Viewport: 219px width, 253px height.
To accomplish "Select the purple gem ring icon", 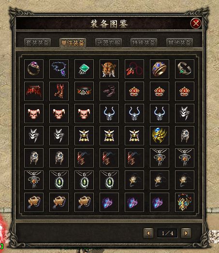I will 34,69.
